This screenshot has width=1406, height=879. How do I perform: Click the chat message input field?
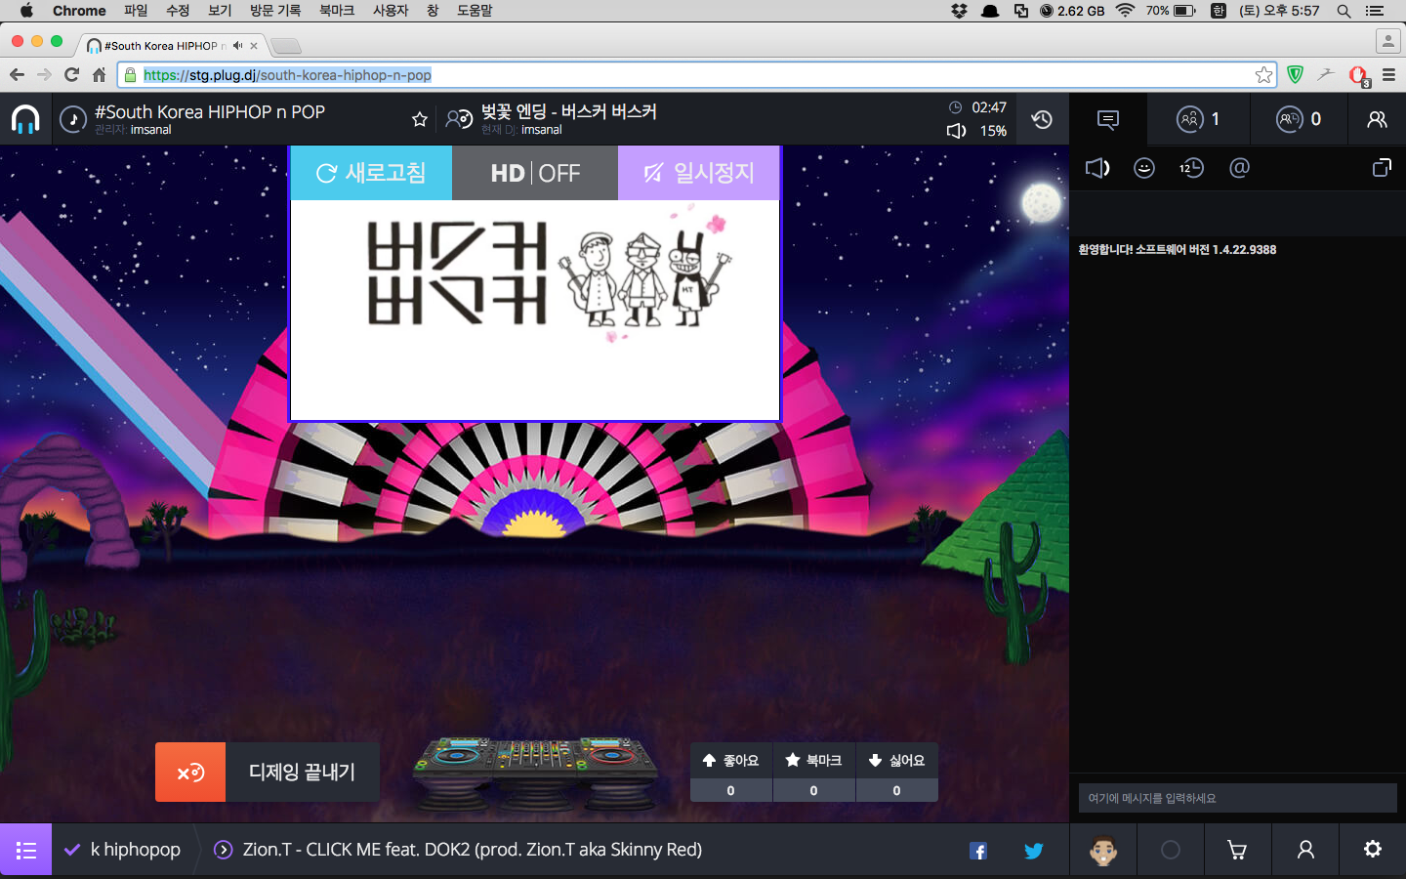(x=1236, y=799)
